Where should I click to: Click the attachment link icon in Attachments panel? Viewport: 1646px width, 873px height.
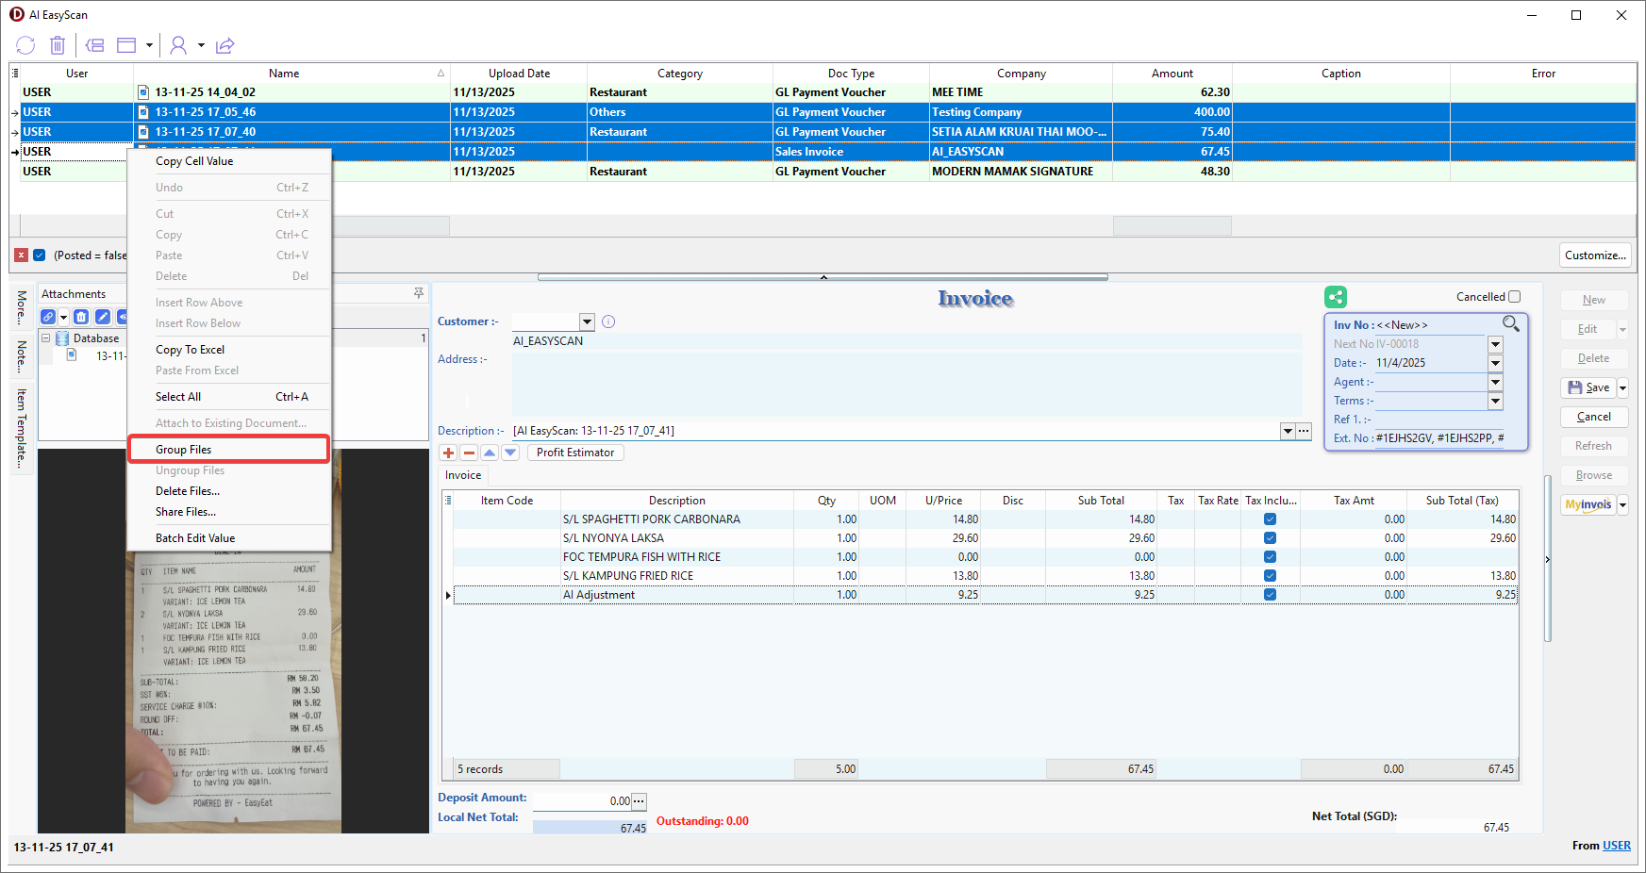pyautogui.click(x=48, y=317)
